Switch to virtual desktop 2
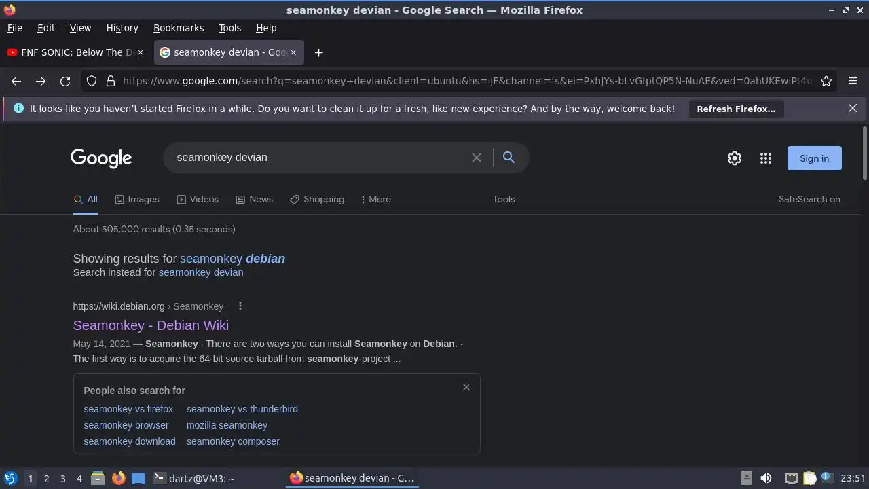The image size is (869, 489). (46, 479)
